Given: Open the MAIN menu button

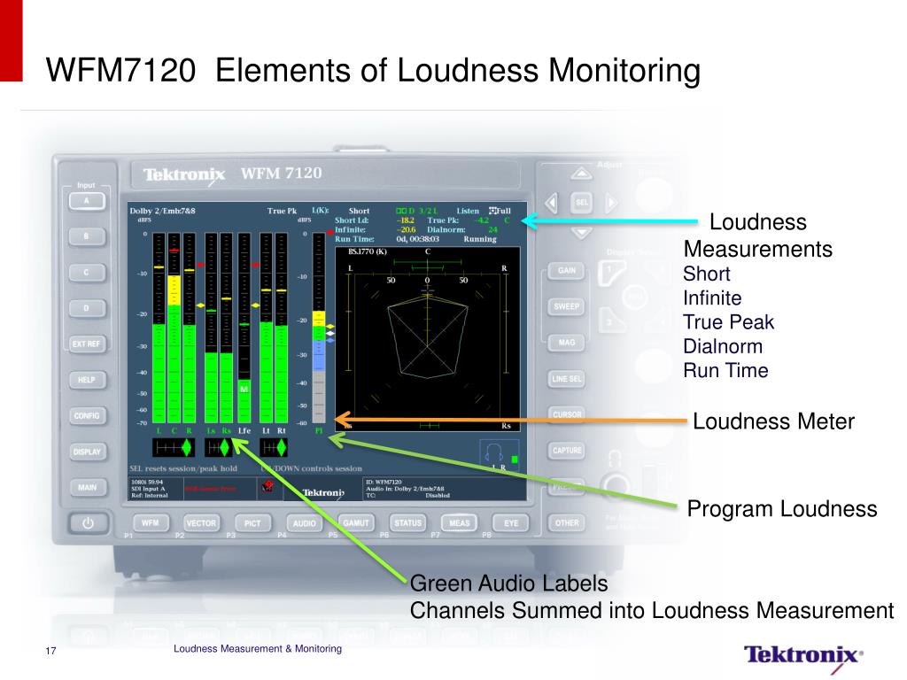Looking at the screenshot, I should pyautogui.click(x=87, y=488).
